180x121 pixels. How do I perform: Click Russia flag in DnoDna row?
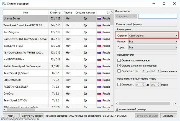(x=99, y=94)
